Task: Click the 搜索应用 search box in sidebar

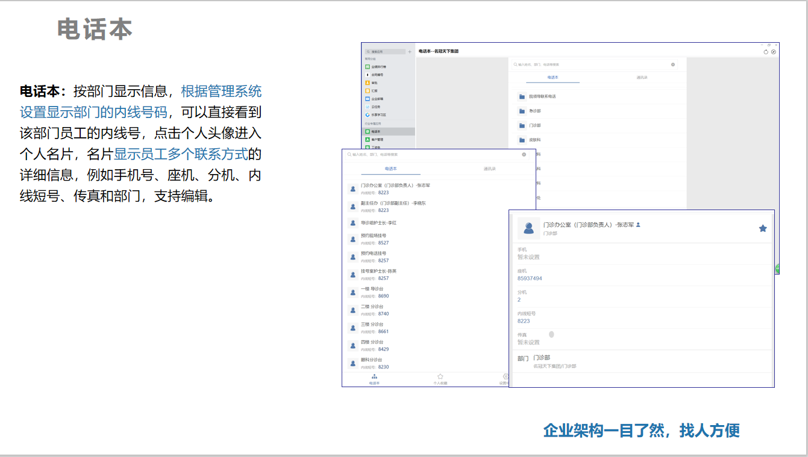Action: pos(384,52)
